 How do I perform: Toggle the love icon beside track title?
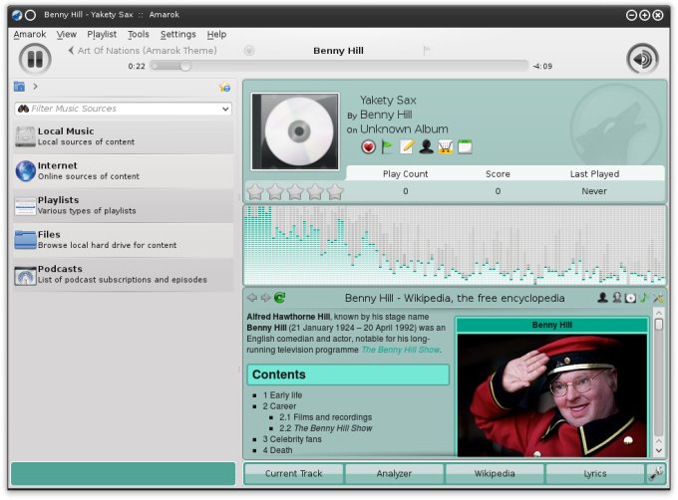click(249, 51)
